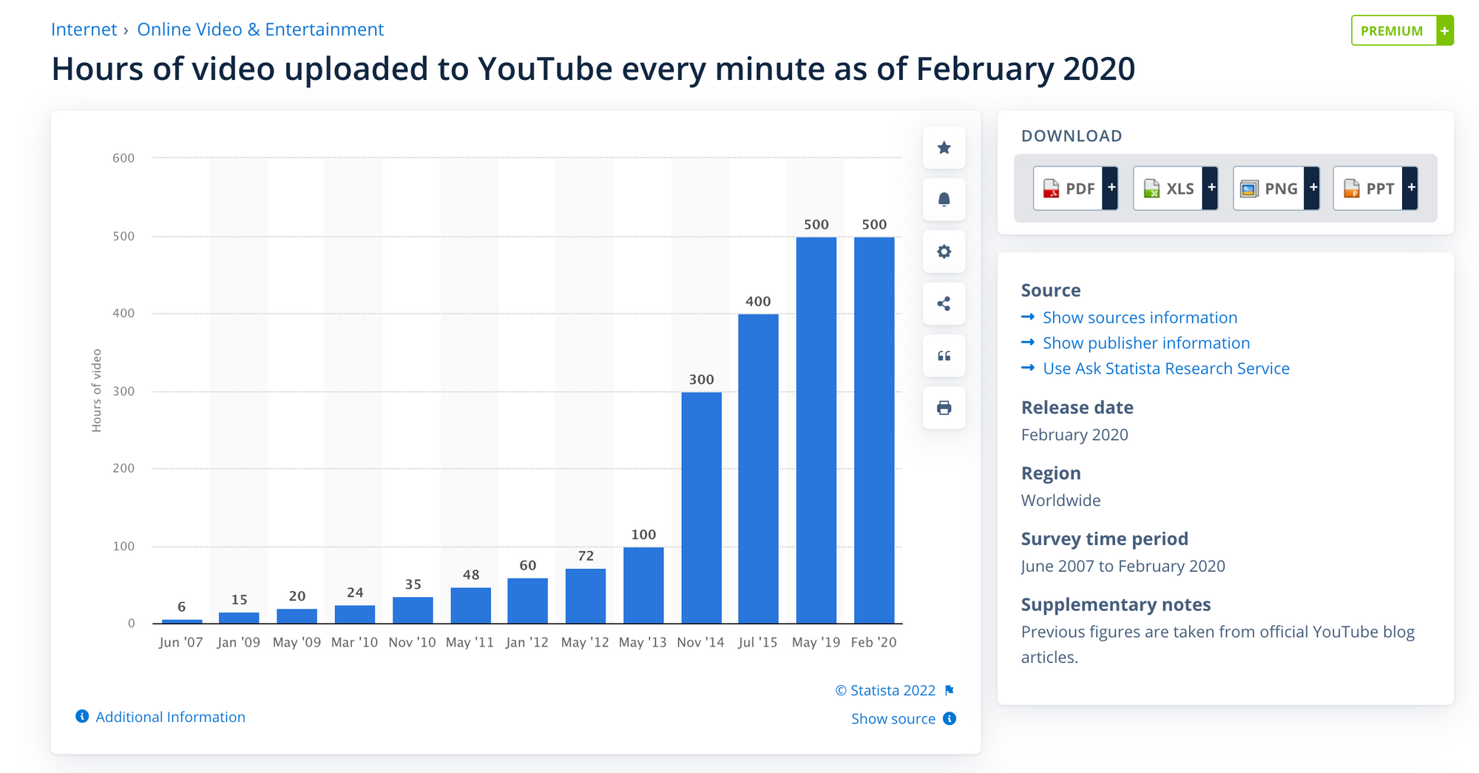
Task: Click the 600 value on the y-axis
Action: pyautogui.click(x=123, y=158)
